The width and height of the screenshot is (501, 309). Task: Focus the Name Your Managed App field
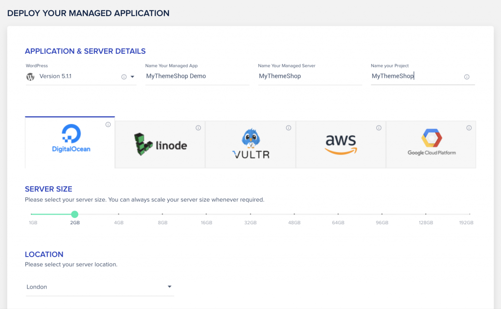tap(197, 76)
